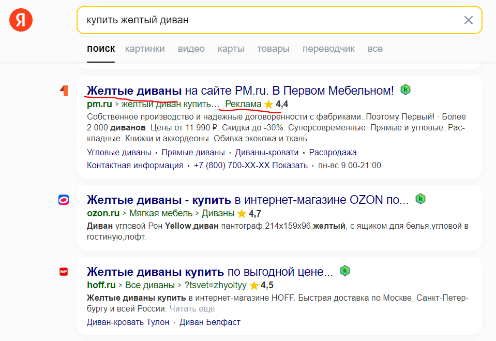Open the 'переводчик' tab

click(x=328, y=49)
